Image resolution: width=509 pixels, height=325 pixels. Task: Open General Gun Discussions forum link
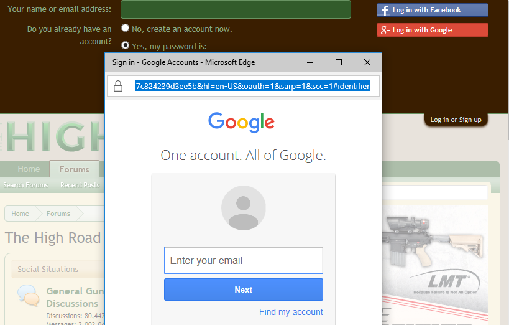click(x=75, y=298)
